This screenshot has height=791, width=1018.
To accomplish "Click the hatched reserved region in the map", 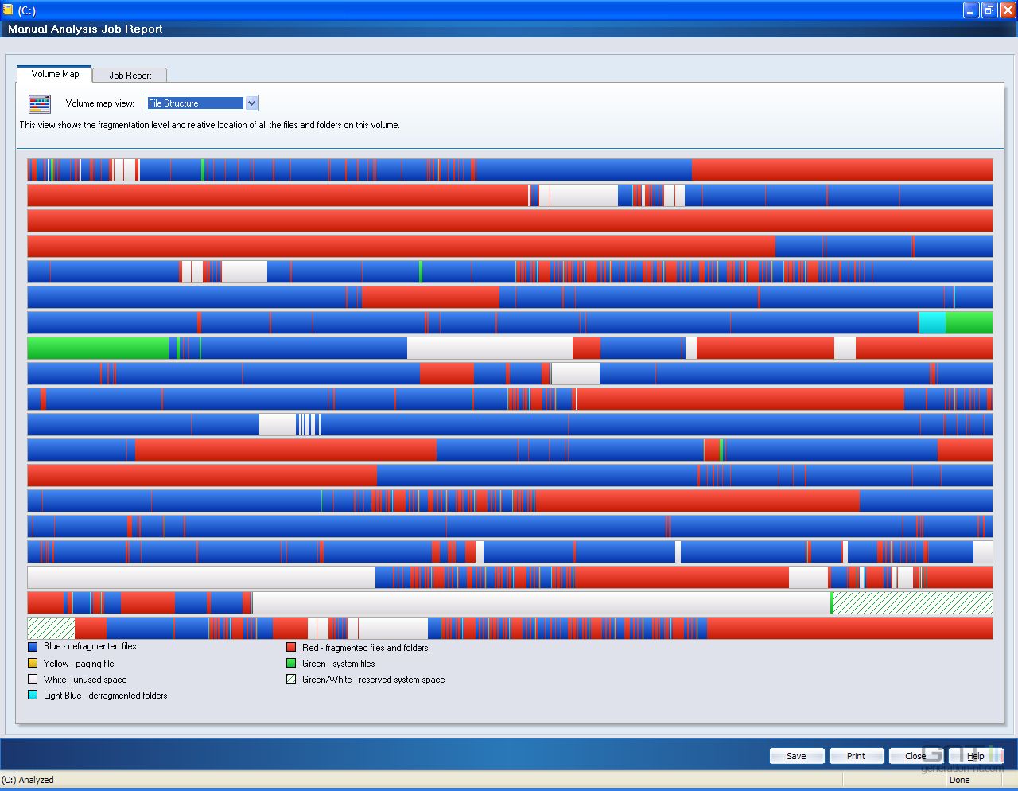I will click(x=912, y=603).
